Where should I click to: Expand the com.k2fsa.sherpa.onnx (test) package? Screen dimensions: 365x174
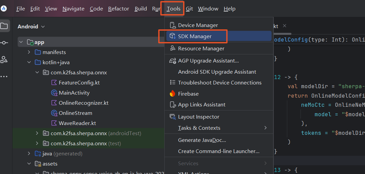pyautogui.click(x=37, y=143)
